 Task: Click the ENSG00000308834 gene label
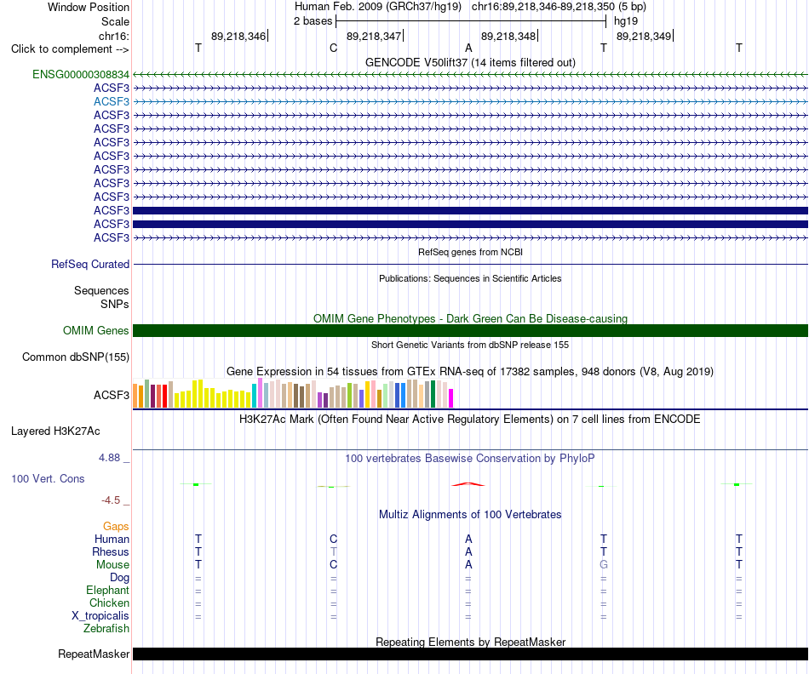(x=81, y=75)
